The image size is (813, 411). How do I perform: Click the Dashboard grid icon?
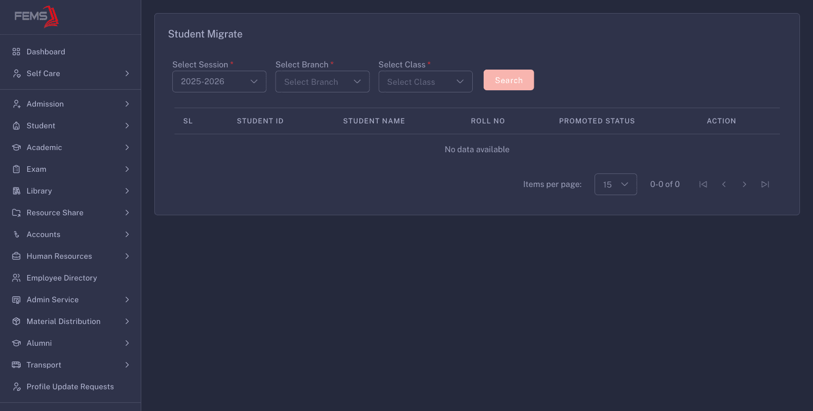[x=16, y=52]
